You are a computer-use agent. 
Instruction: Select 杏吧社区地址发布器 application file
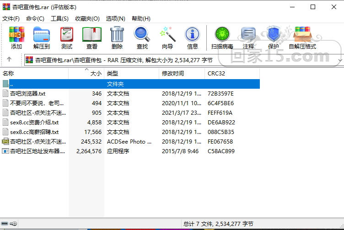[38, 151]
